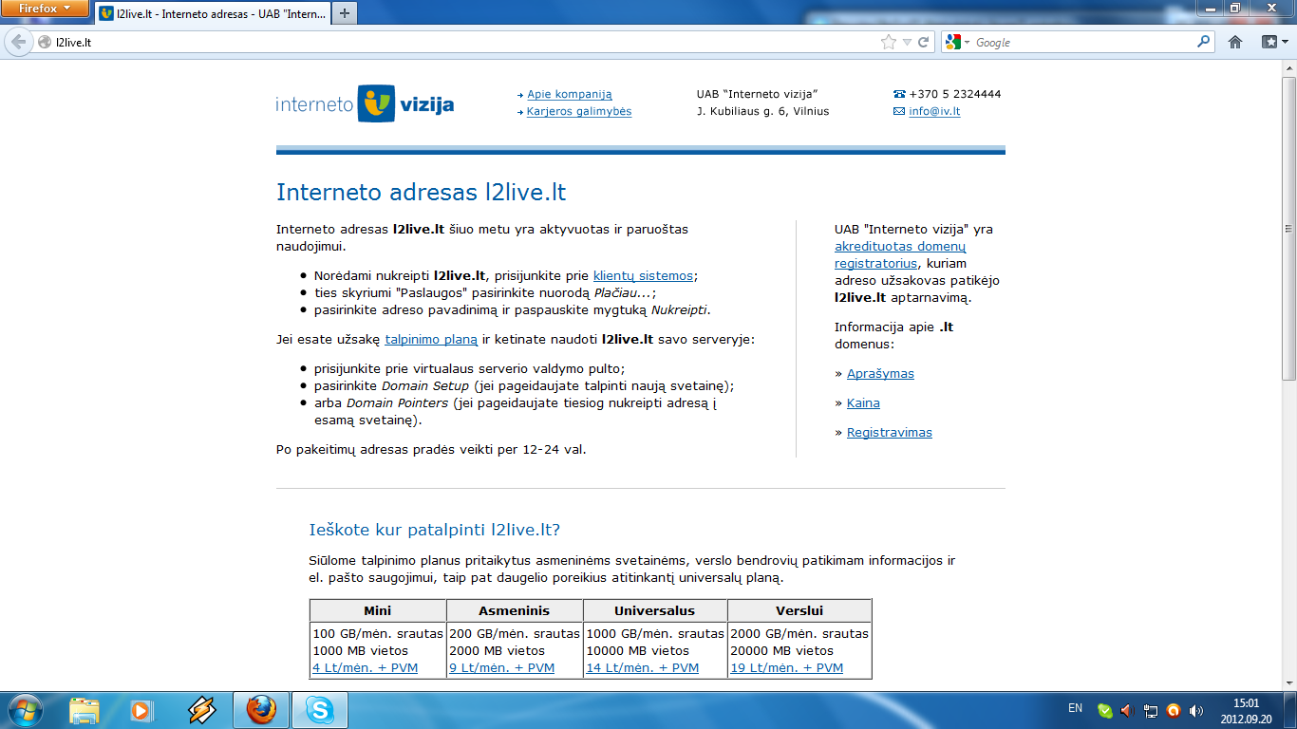This screenshot has width=1297, height=729.
Task: Choose the 19 Lt/mėn. + PVM Verslui plan
Action: pyautogui.click(x=787, y=668)
